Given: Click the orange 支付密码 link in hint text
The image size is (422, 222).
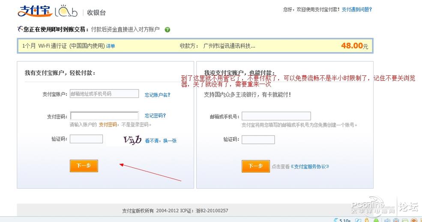Looking at the screenshot, I should click(x=108, y=124).
